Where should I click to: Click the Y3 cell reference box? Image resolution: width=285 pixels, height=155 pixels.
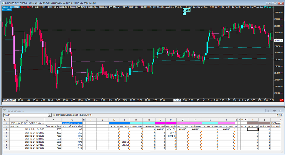pos(5,119)
